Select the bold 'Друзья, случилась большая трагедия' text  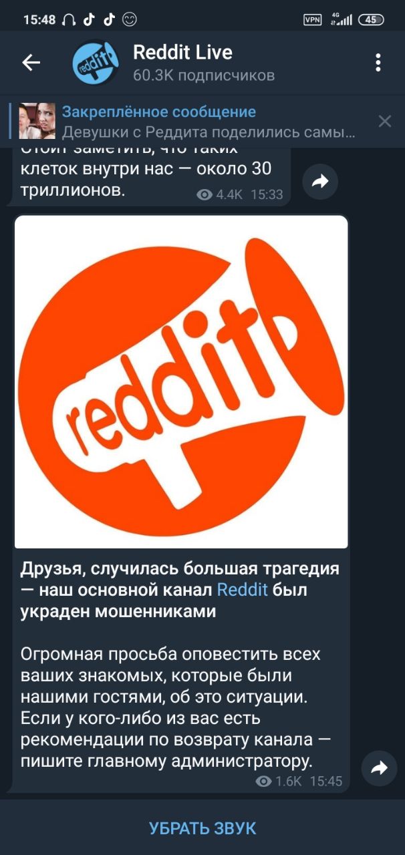(180, 568)
